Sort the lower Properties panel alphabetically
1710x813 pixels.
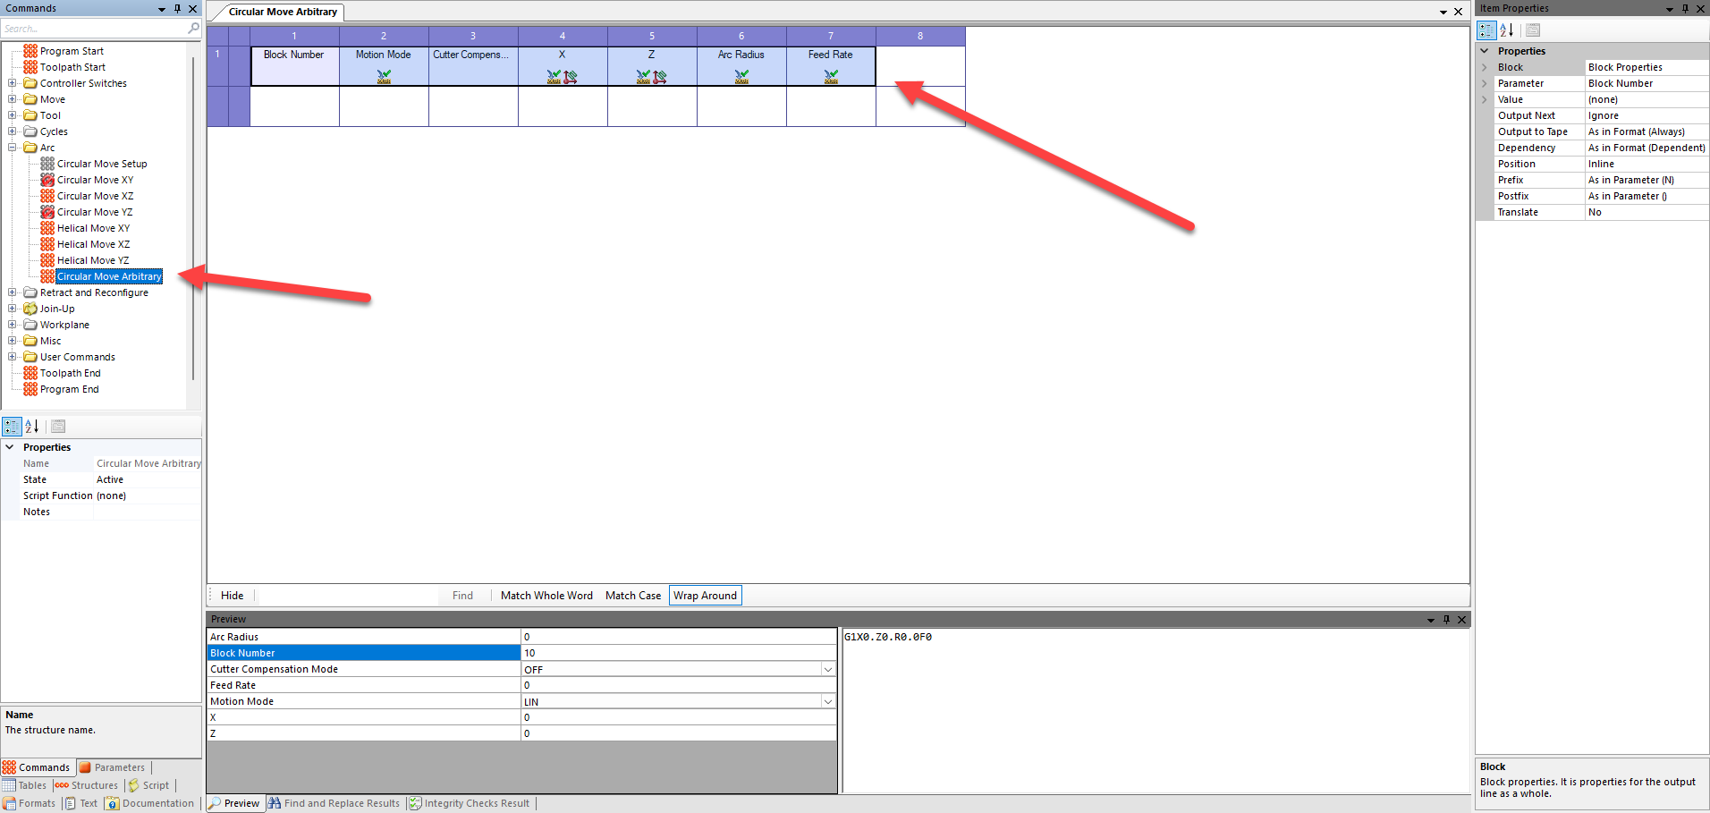[x=31, y=427]
